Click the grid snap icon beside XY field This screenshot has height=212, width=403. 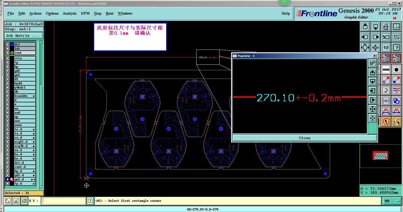tap(24, 201)
